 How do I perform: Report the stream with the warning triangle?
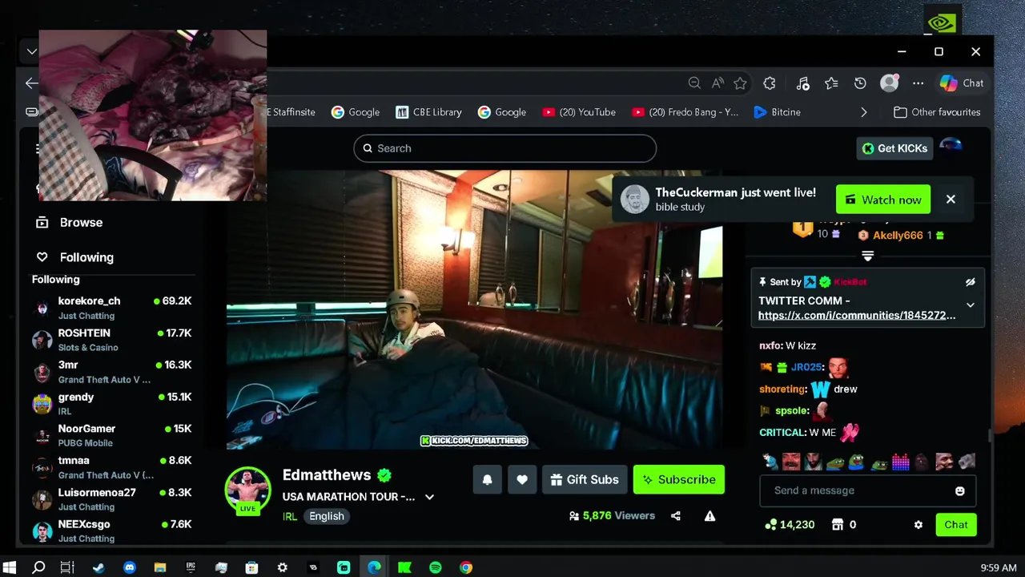pos(709,516)
